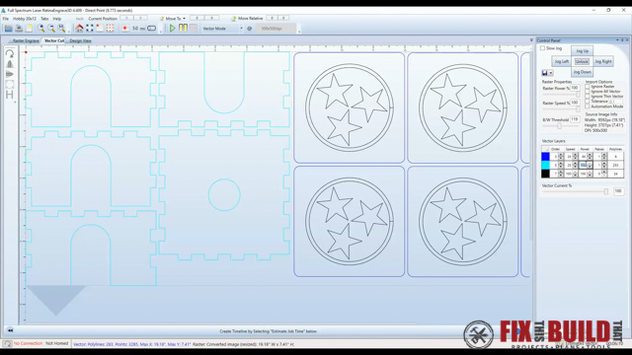Click the Vector Current % slider handle
The height and width of the screenshot is (355, 632).
(605, 192)
